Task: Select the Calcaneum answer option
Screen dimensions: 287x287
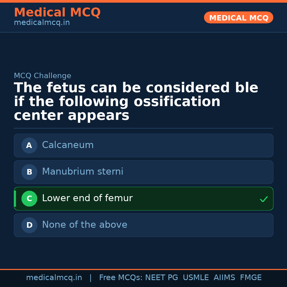Action: coord(143,145)
